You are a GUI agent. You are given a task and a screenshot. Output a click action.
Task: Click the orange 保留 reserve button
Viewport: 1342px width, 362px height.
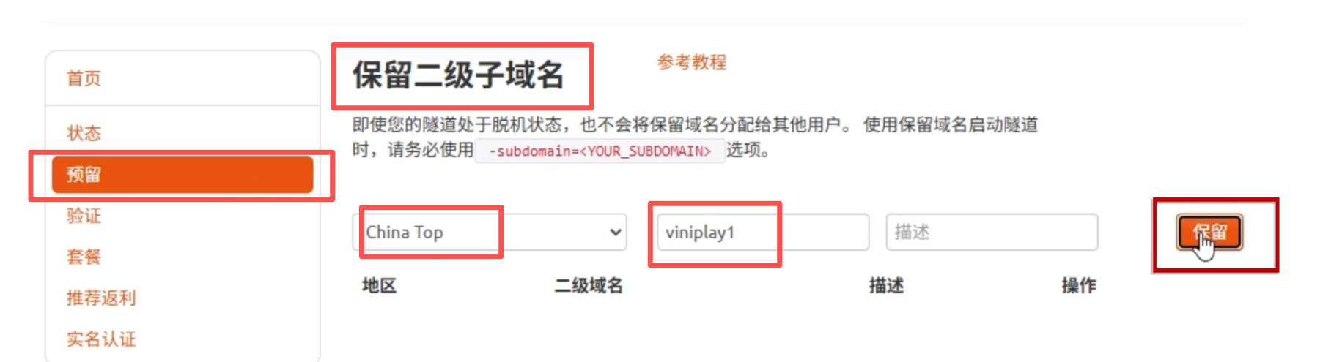[x=1209, y=233]
